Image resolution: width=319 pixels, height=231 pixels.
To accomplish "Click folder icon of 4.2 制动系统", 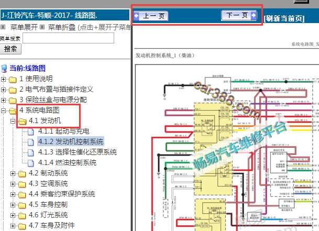I will pos(22,174).
